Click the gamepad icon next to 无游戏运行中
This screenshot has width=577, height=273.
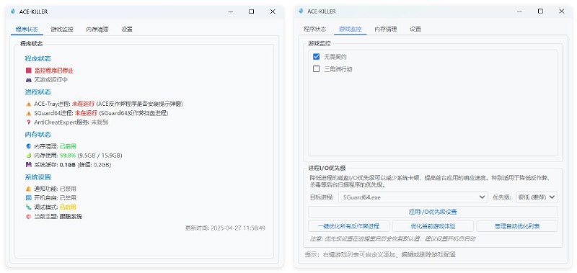[29, 79]
